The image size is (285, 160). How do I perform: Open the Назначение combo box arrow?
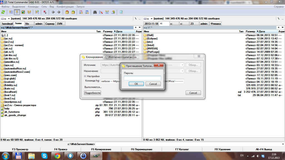182,71
